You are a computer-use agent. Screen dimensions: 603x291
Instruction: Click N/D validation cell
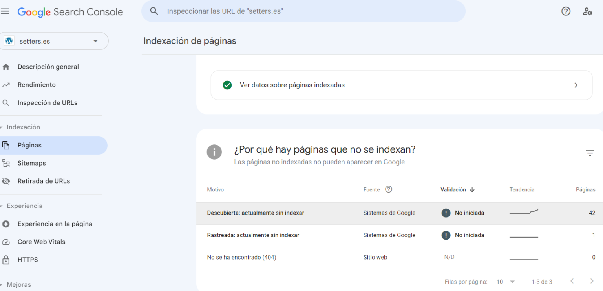tap(449, 257)
